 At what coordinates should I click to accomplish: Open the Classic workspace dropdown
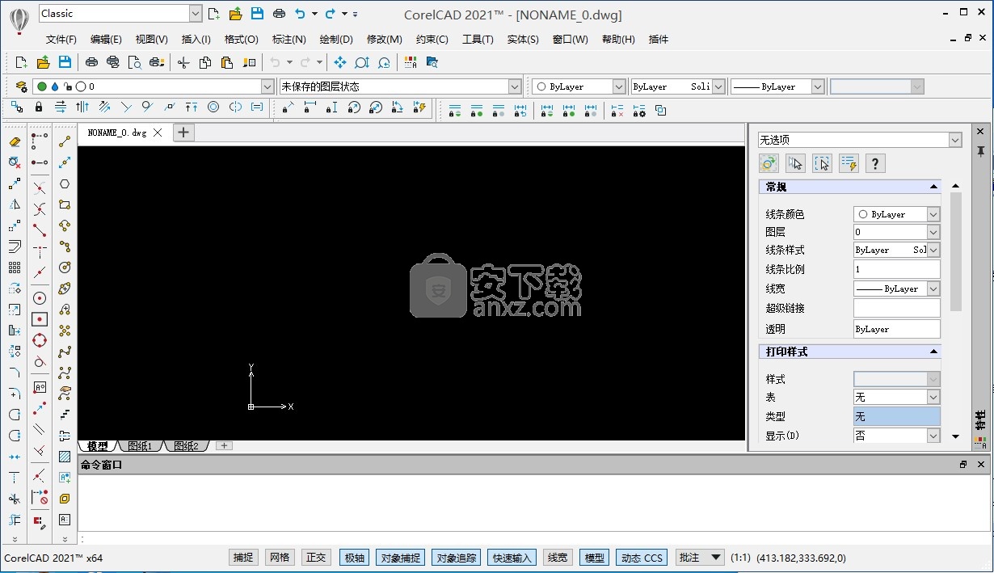point(196,13)
